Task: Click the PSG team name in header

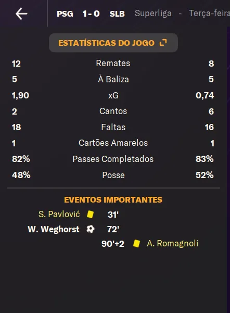Action: click(x=65, y=14)
